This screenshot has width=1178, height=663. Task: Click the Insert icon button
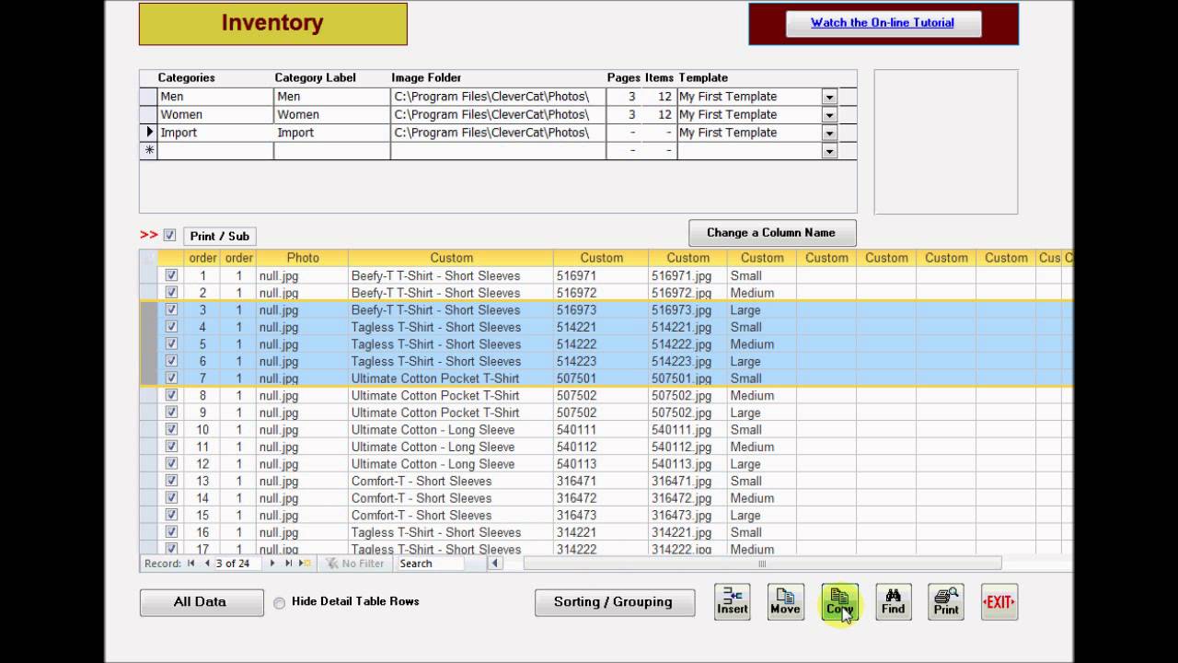(x=733, y=602)
